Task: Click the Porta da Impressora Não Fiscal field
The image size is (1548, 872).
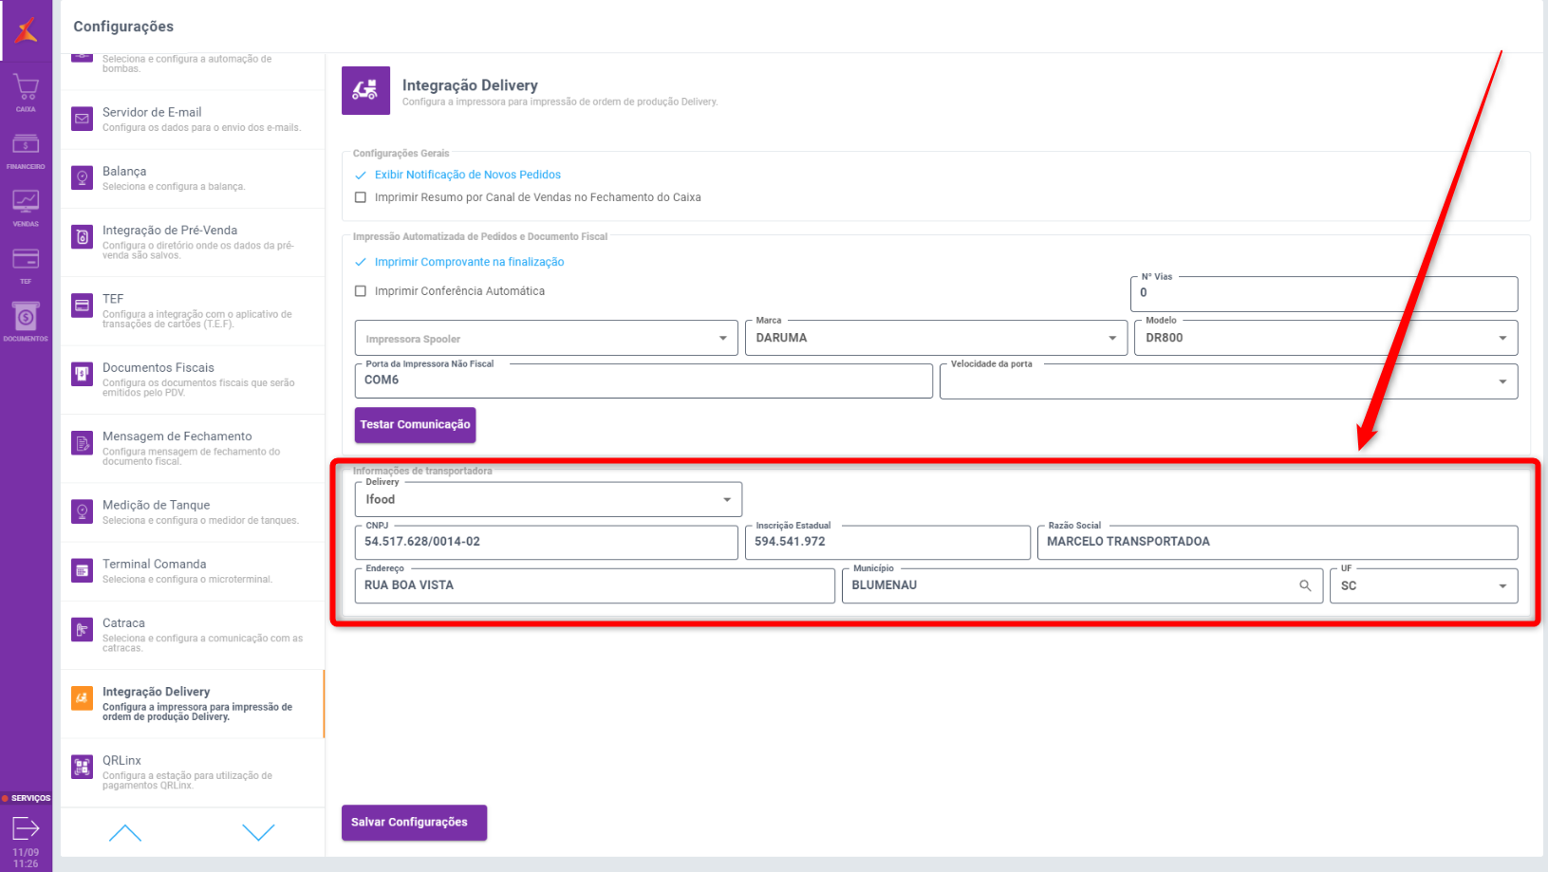Action: 643,381
